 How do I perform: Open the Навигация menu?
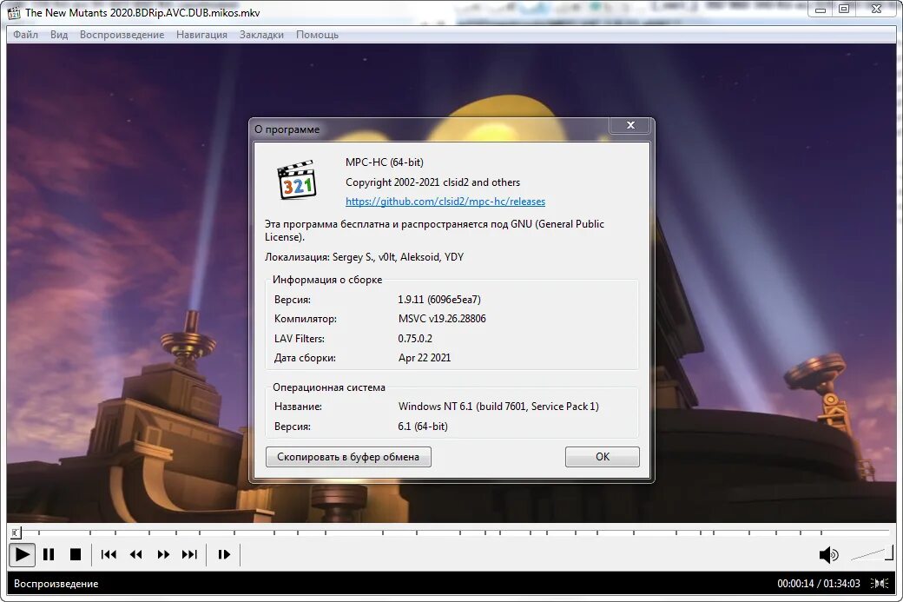click(x=201, y=35)
